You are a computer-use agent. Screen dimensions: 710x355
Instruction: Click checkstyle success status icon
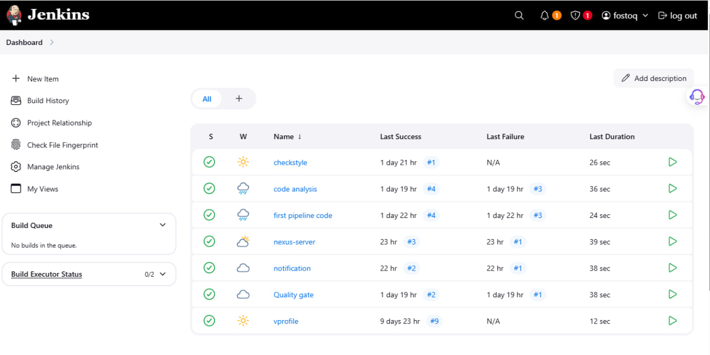pyautogui.click(x=209, y=162)
